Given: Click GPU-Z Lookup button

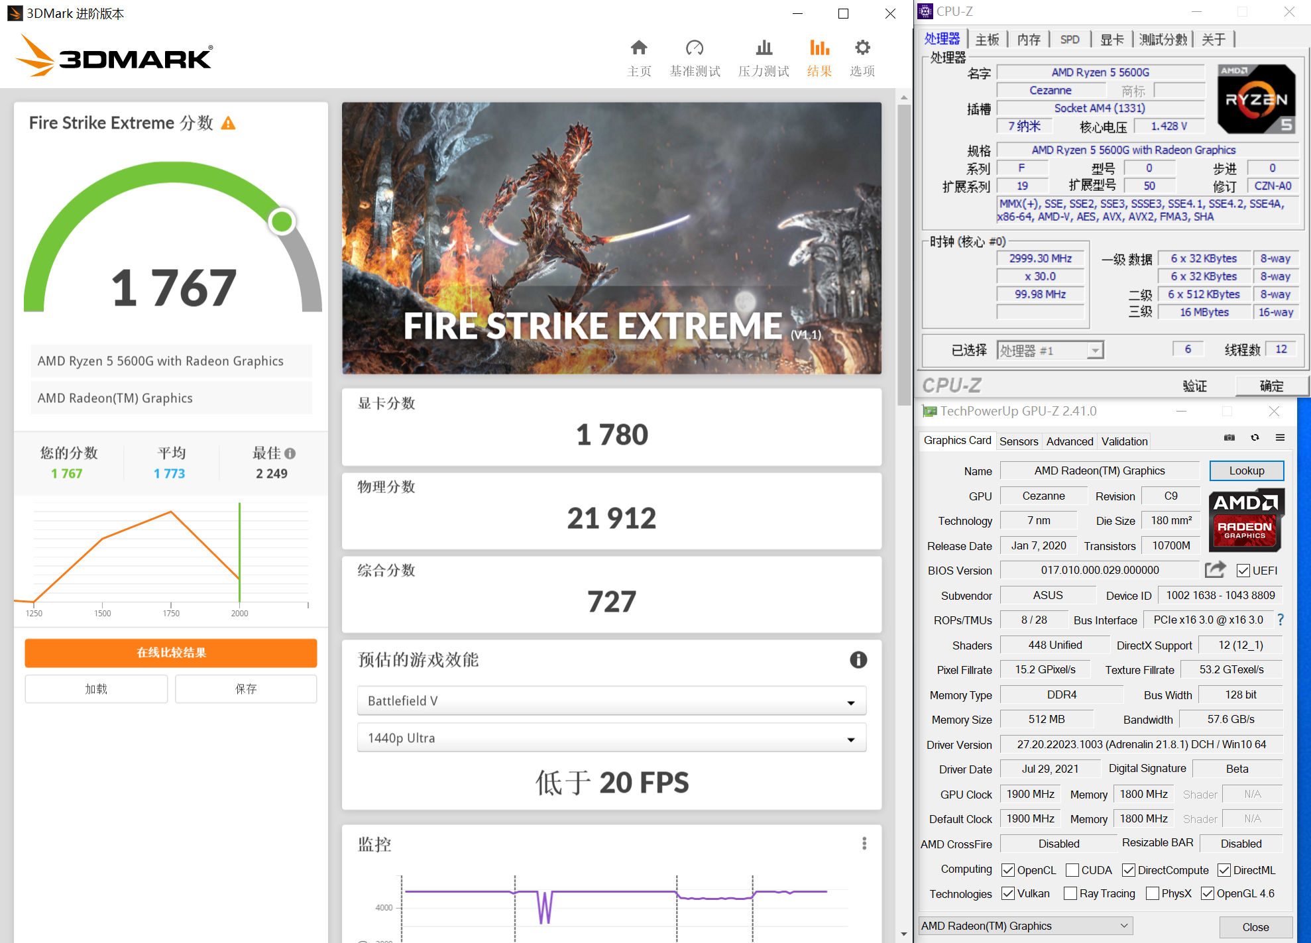Looking at the screenshot, I should (1247, 471).
